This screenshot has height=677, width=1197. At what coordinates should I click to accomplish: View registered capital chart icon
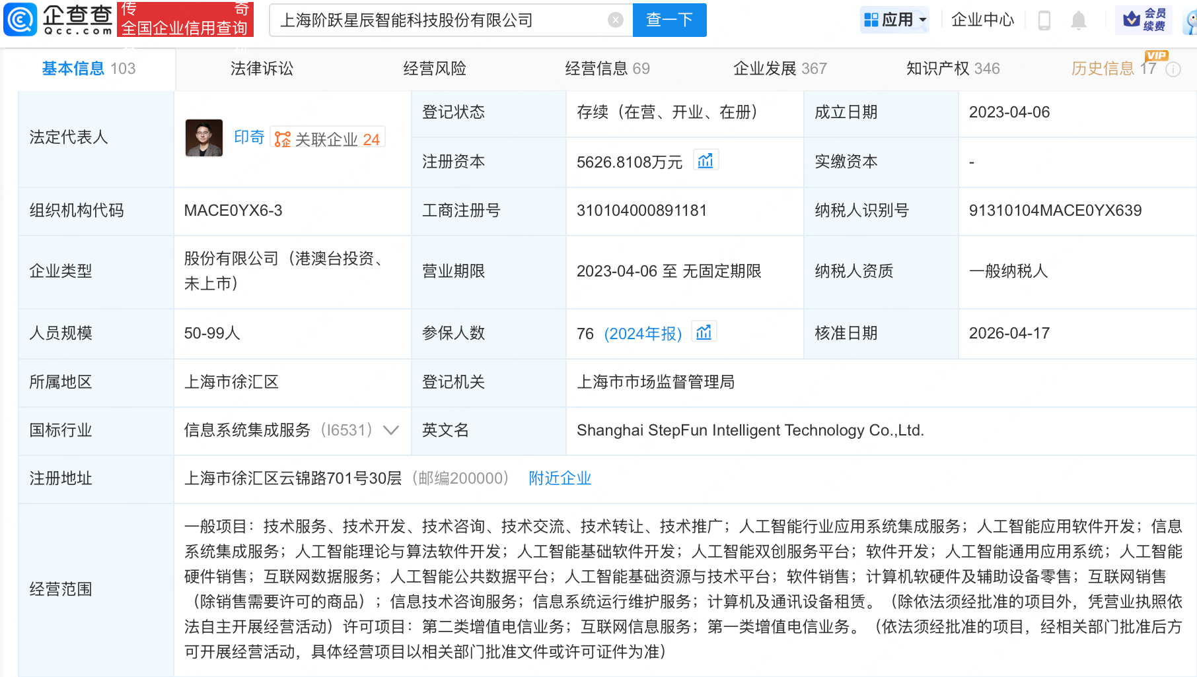[x=706, y=161]
